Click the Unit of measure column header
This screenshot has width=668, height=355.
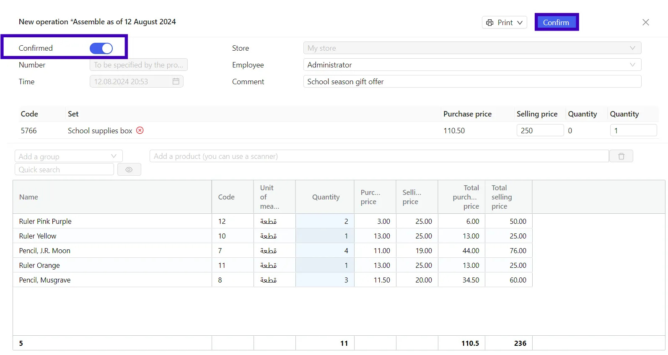[274, 197]
